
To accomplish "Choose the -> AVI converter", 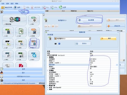I will point(8,32).
